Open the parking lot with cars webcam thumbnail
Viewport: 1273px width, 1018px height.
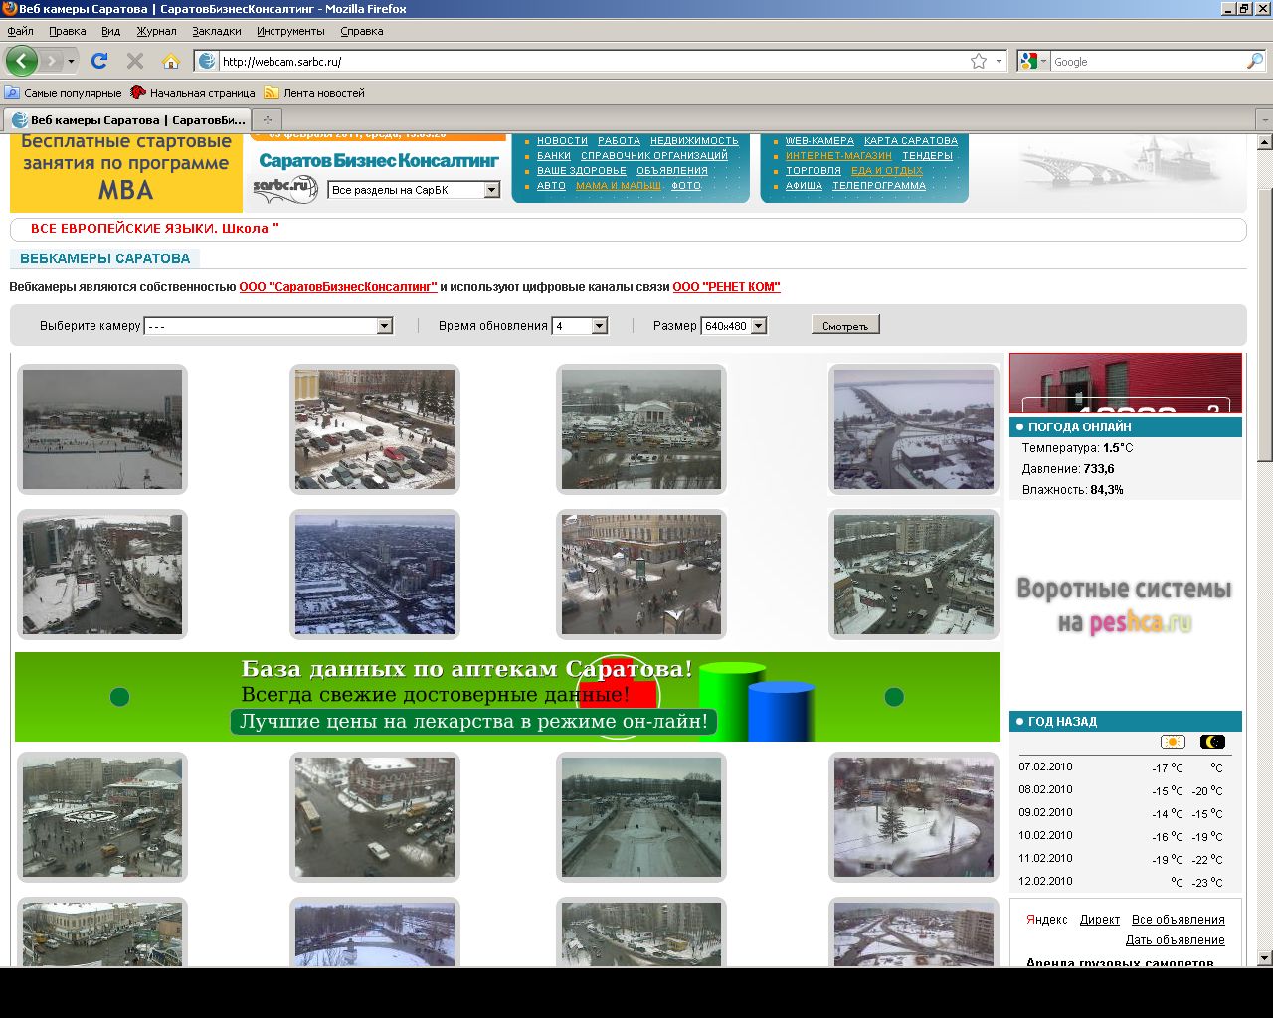[375, 429]
